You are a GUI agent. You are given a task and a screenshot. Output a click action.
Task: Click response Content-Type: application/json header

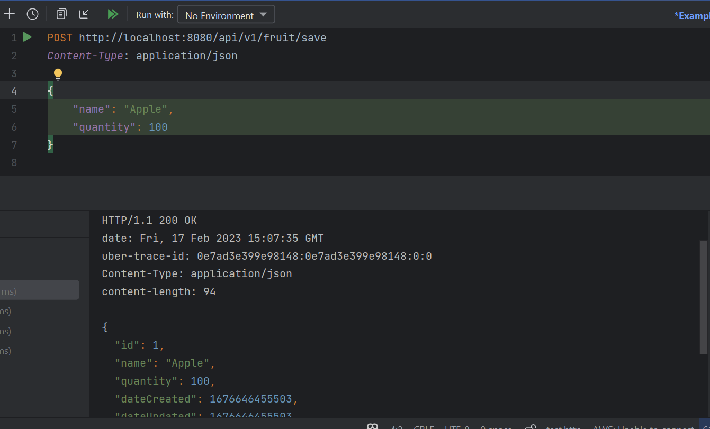coord(197,273)
